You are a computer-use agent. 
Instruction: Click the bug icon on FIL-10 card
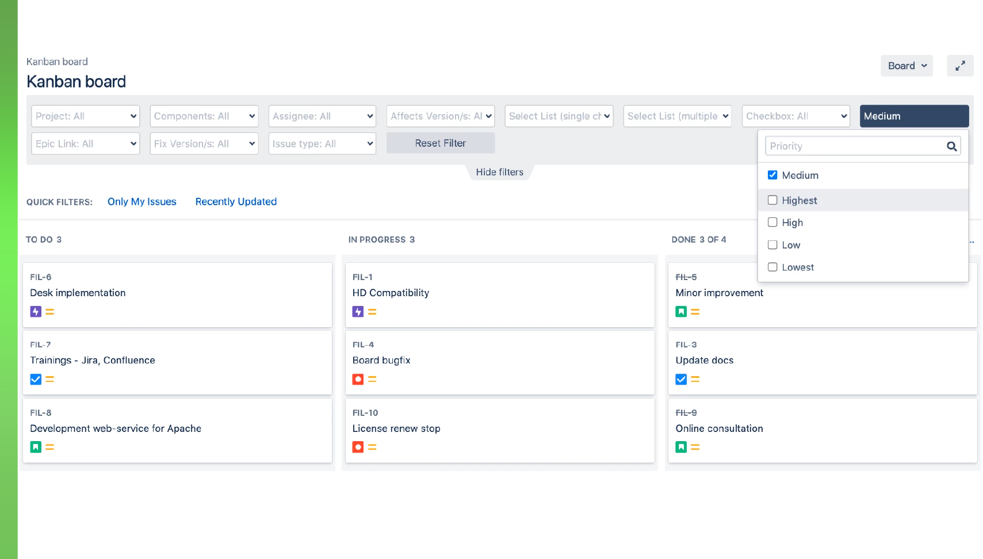tap(358, 447)
